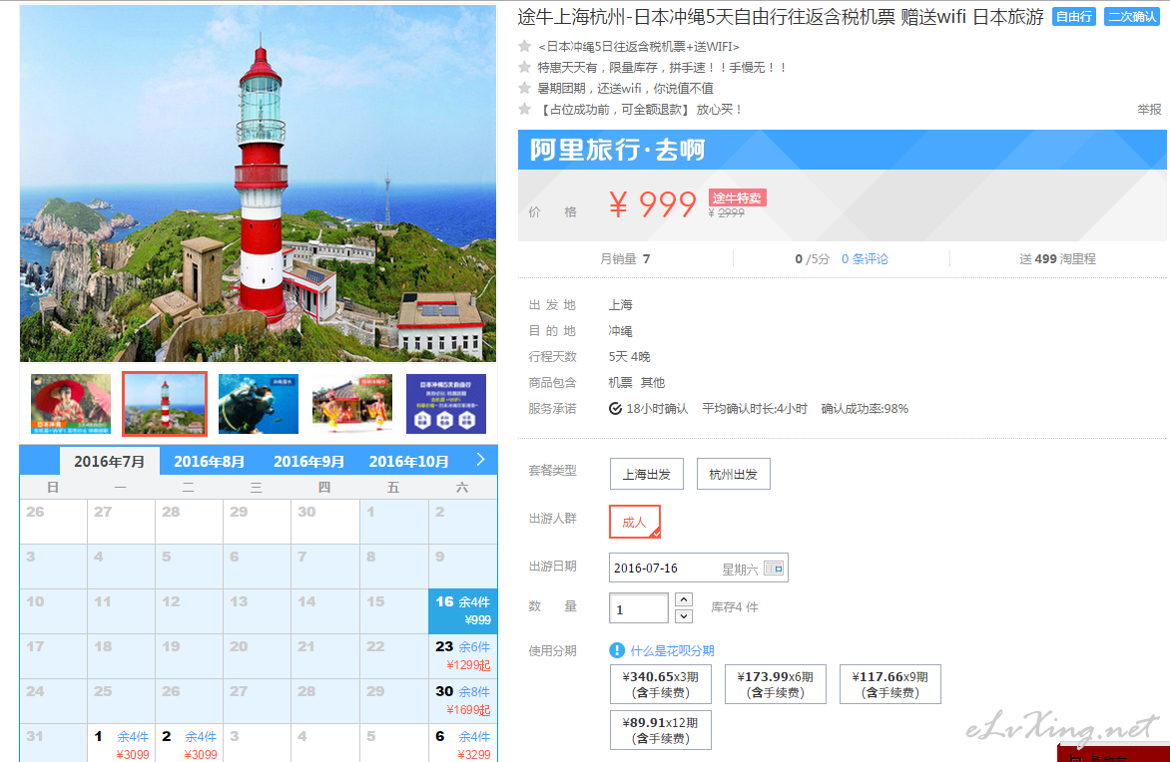Click the 举报 report link

(1149, 110)
